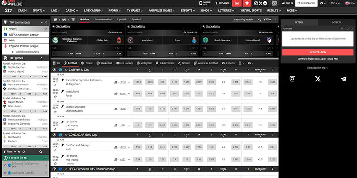Image resolution: width=357 pixels, height=178 pixels.
Task: Favorite the Palmeiras vs Al Ahly match star
Action: click(55, 85)
